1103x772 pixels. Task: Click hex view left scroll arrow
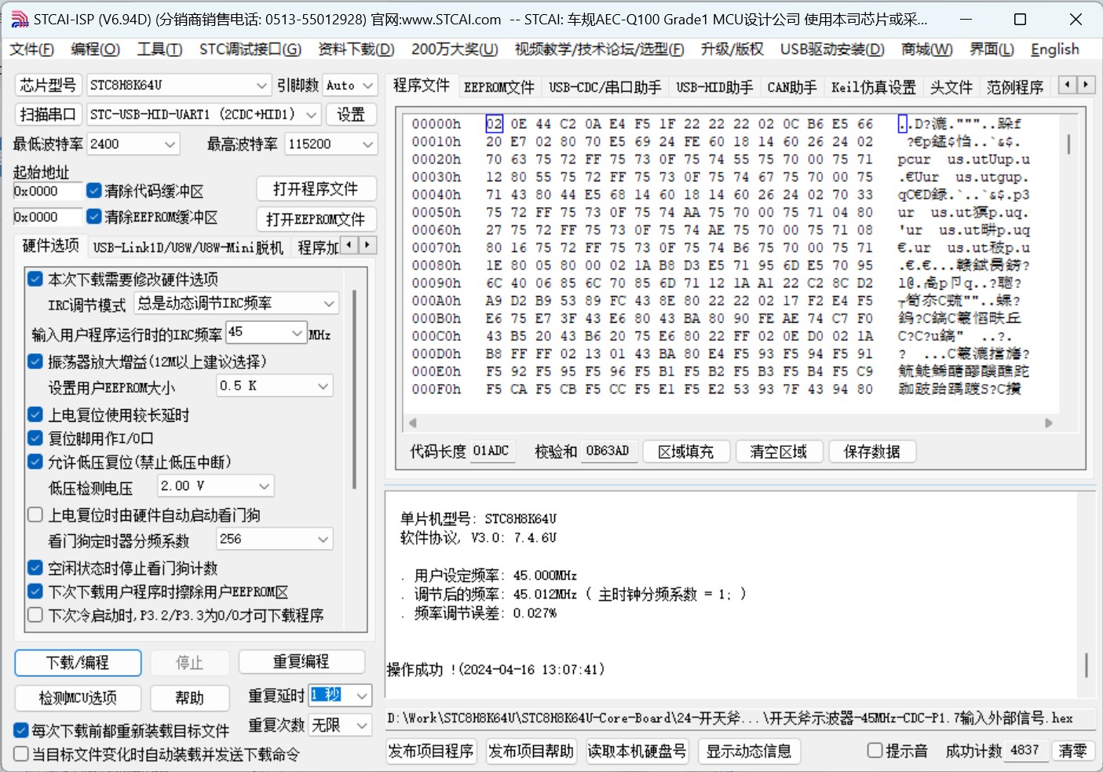tap(413, 423)
